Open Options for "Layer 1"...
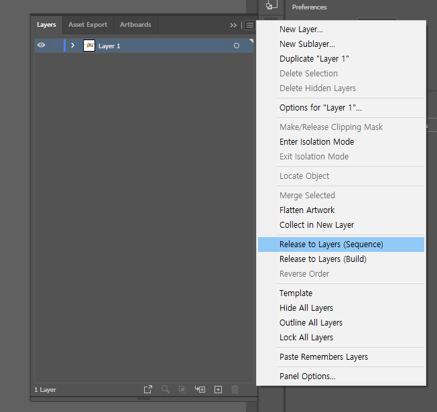 pos(341,108)
